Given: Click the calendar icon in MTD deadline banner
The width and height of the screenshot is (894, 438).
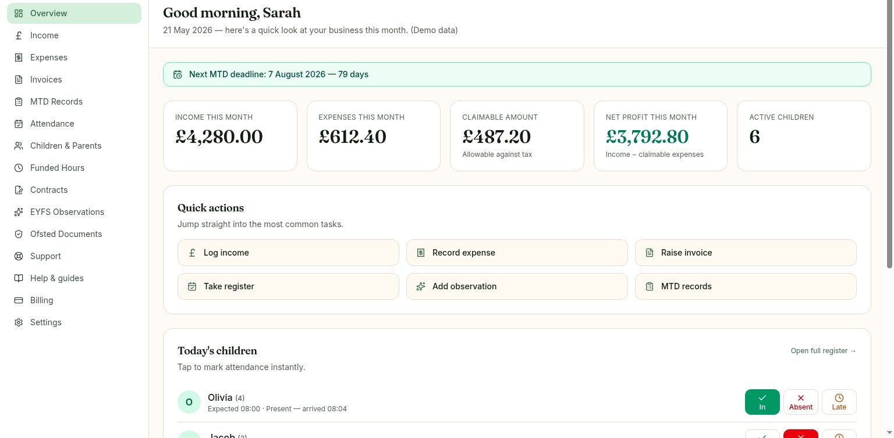Looking at the screenshot, I should (178, 74).
